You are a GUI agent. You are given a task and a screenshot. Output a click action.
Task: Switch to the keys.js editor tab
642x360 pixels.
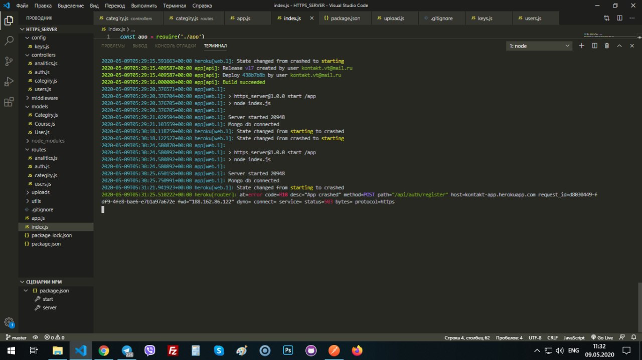point(489,18)
